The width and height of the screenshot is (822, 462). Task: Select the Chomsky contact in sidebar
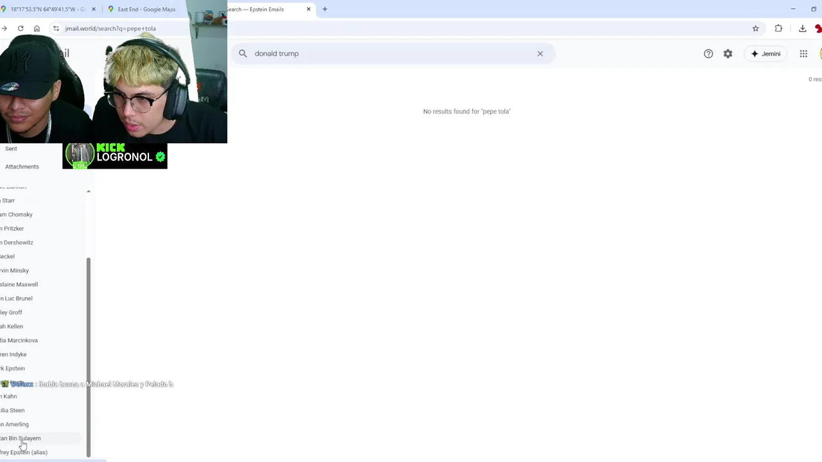pyautogui.click(x=16, y=215)
